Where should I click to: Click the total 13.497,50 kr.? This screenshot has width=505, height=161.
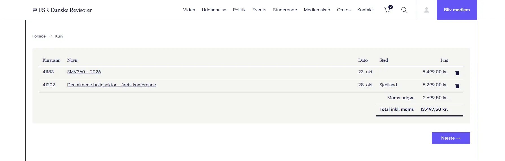[x=434, y=109]
